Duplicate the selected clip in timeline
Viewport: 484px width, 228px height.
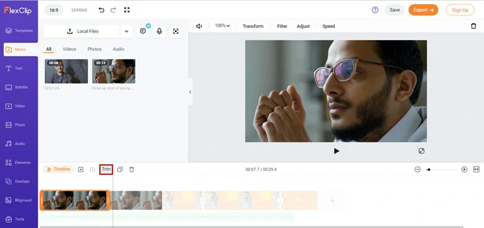120,170
